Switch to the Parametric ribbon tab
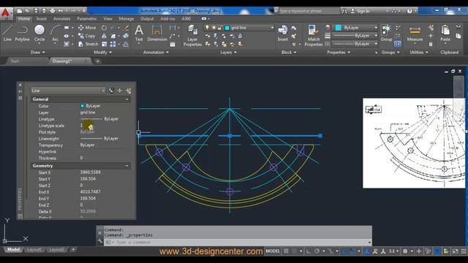 point(86,18)
